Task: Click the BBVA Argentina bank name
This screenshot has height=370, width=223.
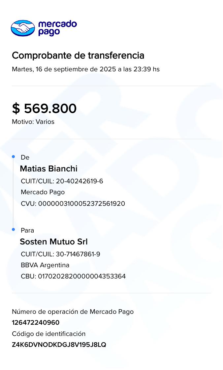Action: click(x=45, y=265)
